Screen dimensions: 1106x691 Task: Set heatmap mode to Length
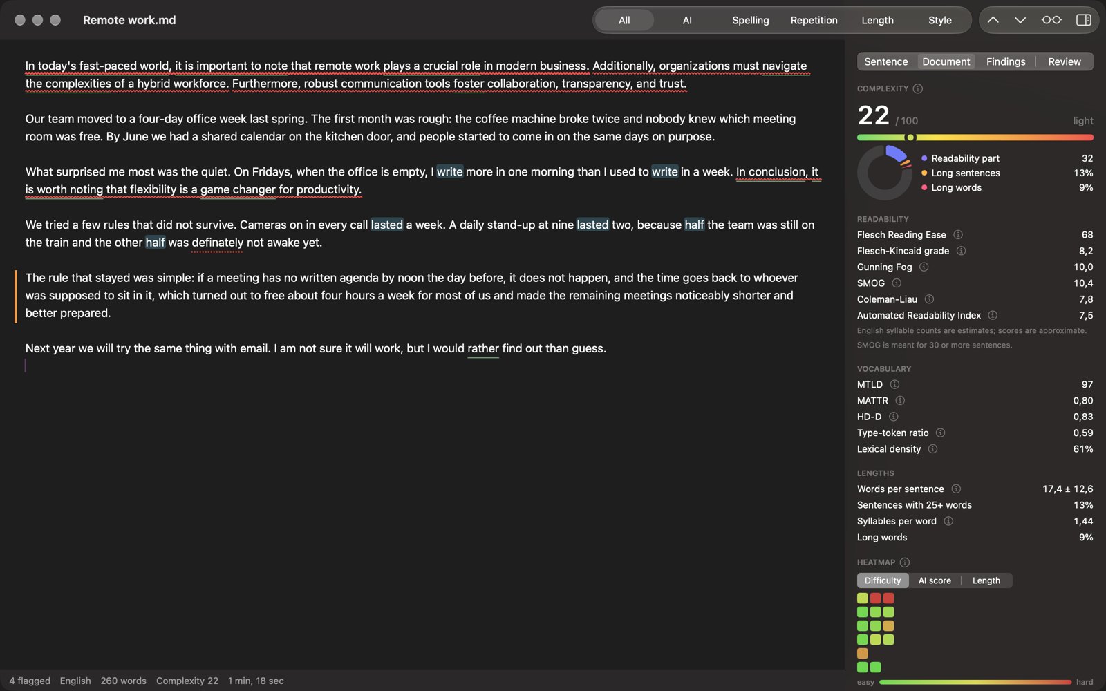coord(986,580)
